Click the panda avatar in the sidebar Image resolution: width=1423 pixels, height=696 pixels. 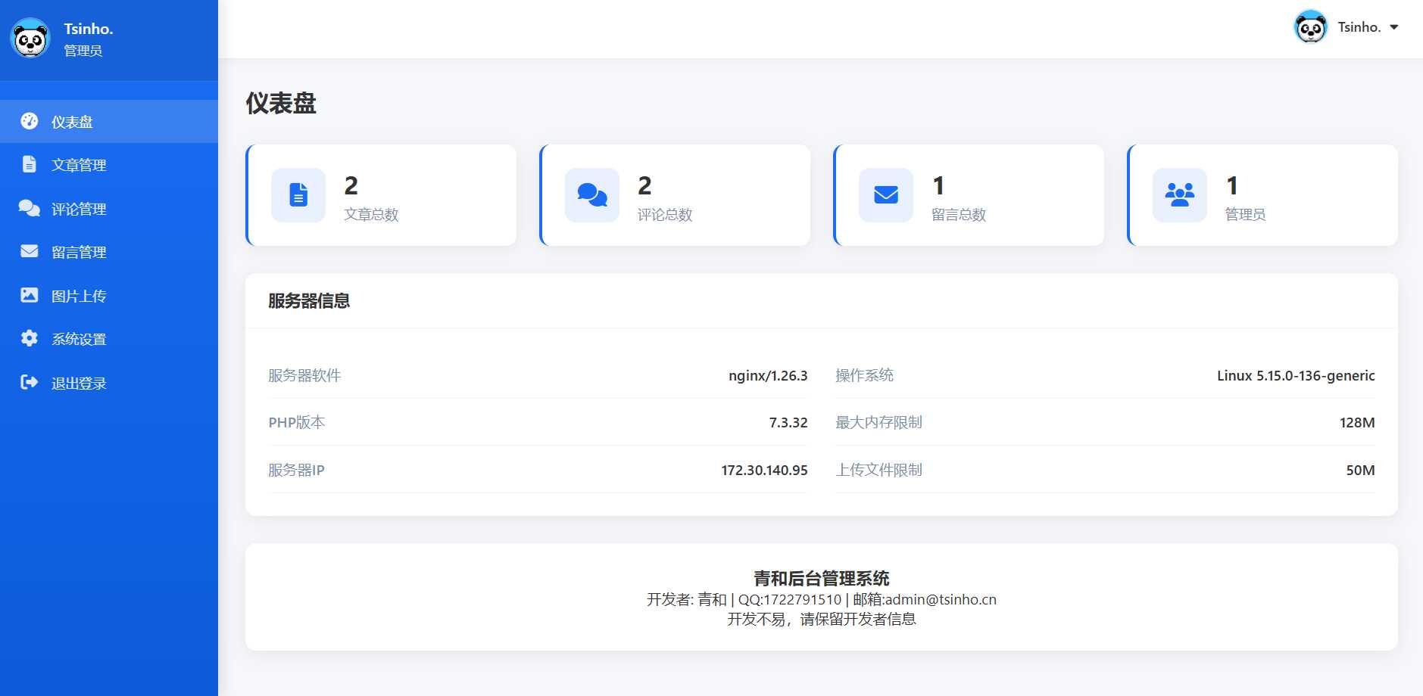[x=30, y=37]
